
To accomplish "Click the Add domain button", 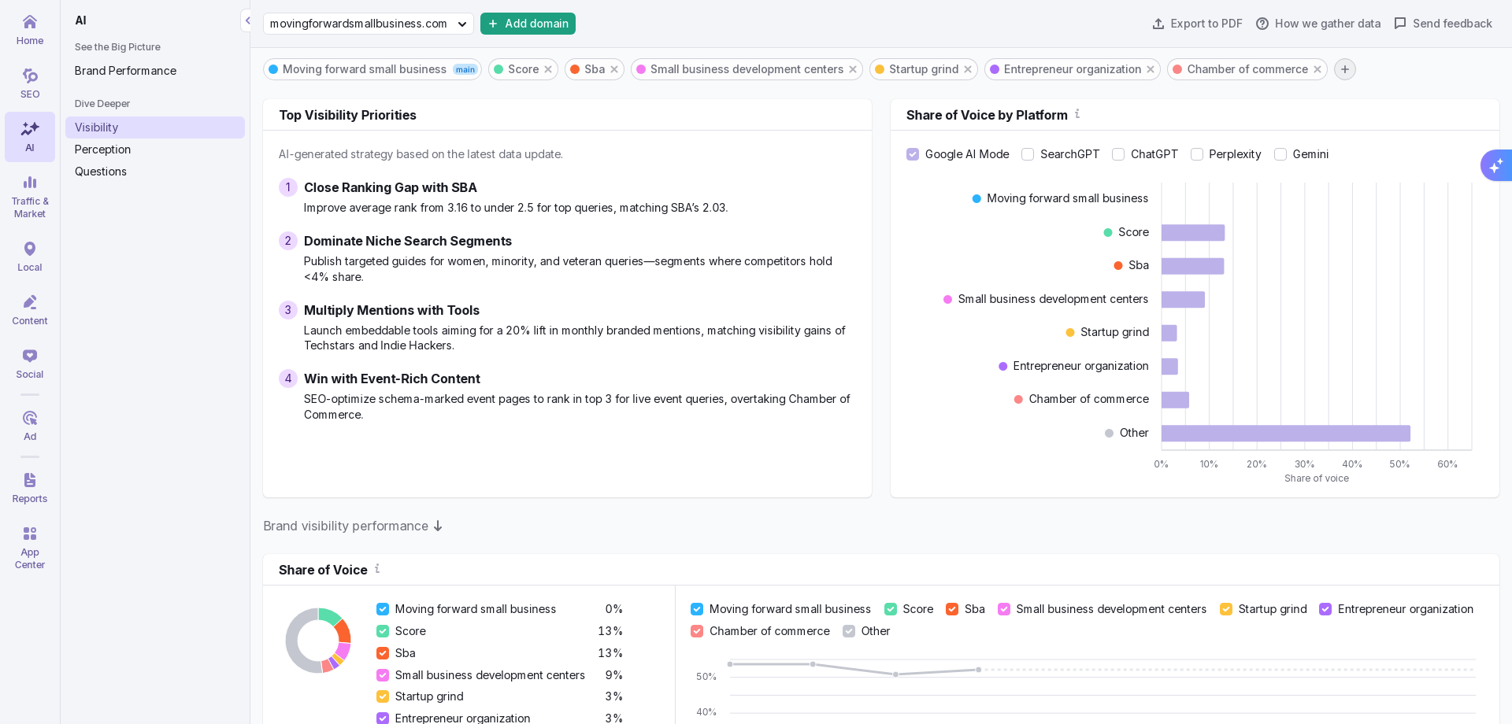I will (528, 24).
